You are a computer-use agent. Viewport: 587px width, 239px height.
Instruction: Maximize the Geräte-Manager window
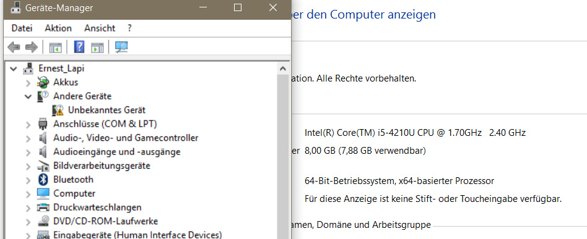tap(238, 7)
